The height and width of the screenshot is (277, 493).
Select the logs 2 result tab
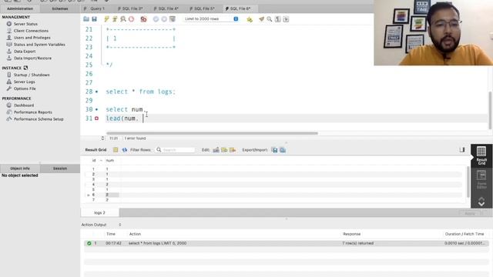[x=99, y=212]
